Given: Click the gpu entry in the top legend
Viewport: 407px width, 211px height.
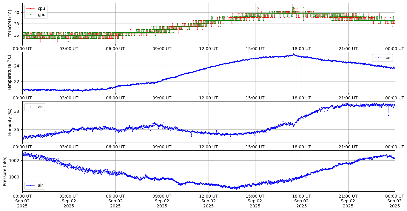Looking at the screenshot, I should 36,14.
